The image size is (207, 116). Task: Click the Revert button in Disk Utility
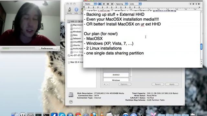(x=158, y=84)
